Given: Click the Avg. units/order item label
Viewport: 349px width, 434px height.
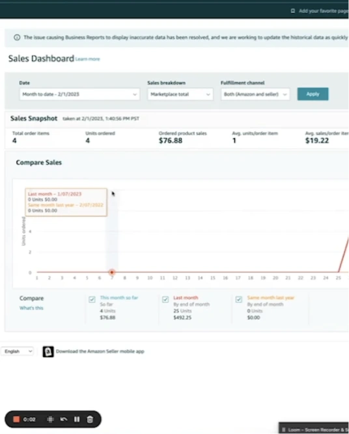Looking at the screenshot, I should [255, 133].
